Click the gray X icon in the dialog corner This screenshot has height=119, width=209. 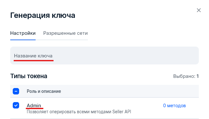coord(198,10)
